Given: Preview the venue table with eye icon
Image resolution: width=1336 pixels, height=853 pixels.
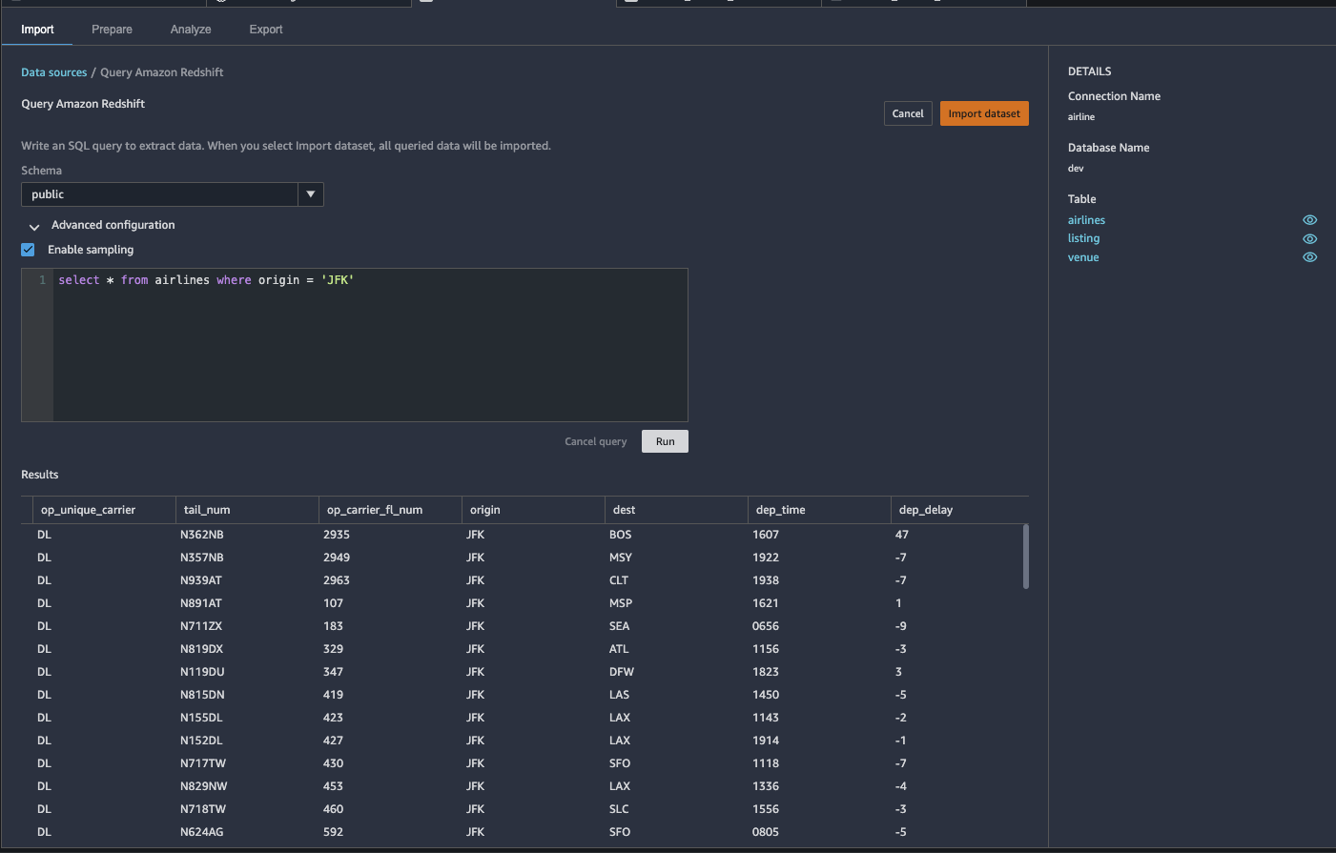Looking at the screenshot, I should coord(1309,257).
